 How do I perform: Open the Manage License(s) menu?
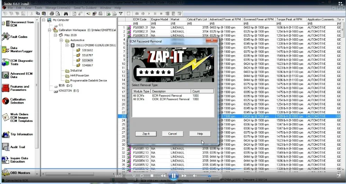tap(58, 8)
